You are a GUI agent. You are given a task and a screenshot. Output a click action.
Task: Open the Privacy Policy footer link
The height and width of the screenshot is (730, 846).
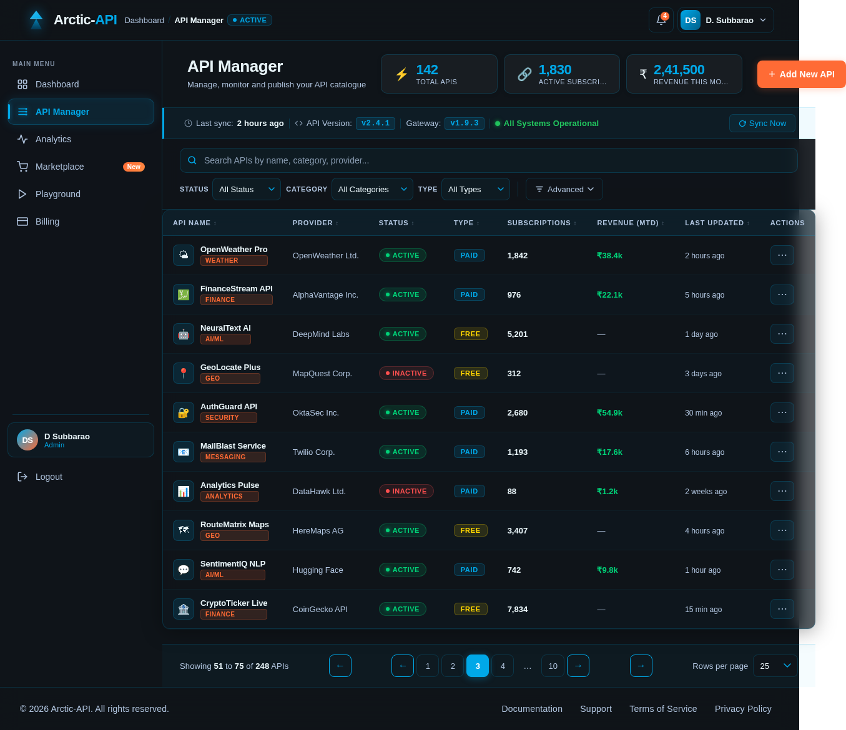[x=743, y=709]
